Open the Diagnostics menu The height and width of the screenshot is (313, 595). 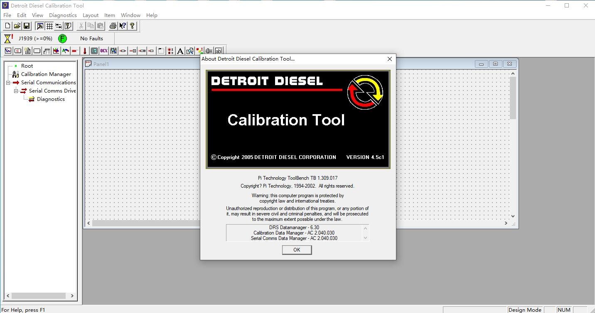click(63, 15)
